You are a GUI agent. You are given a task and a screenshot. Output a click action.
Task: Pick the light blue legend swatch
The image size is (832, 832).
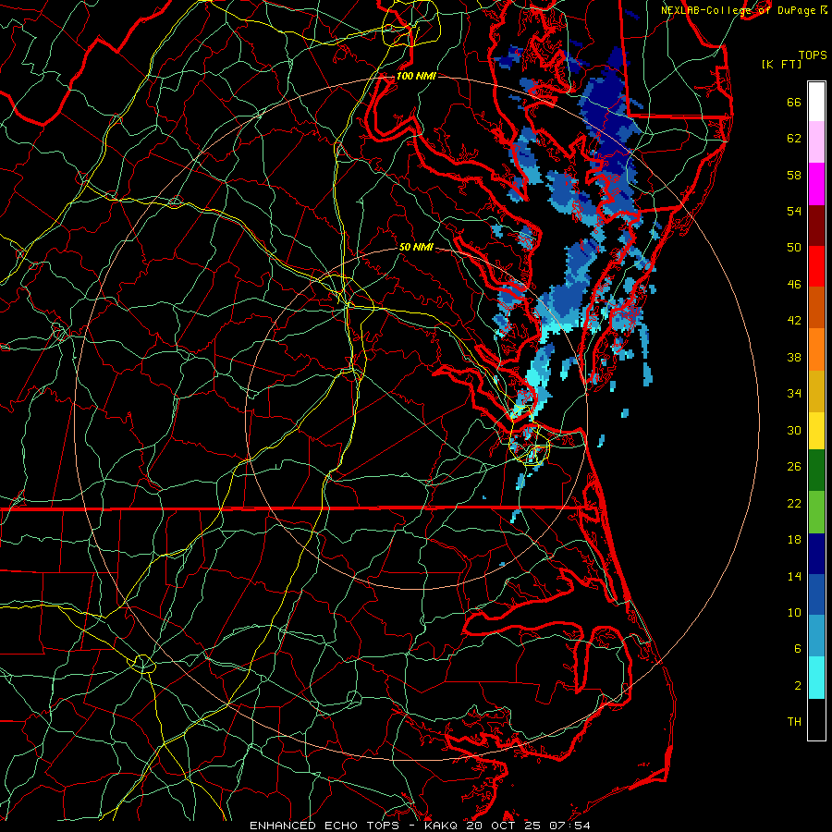click(816, 636)
